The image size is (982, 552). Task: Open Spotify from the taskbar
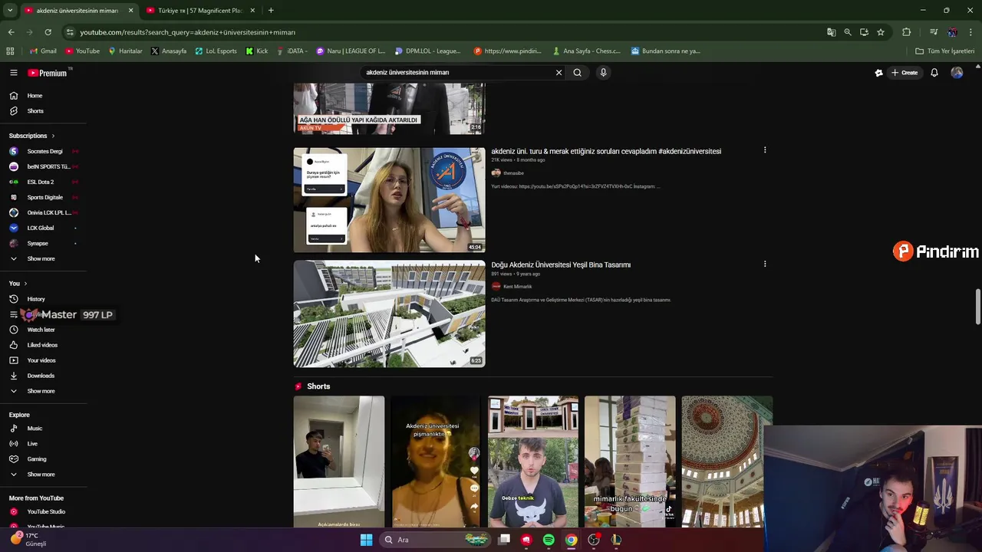pos(549,540)
